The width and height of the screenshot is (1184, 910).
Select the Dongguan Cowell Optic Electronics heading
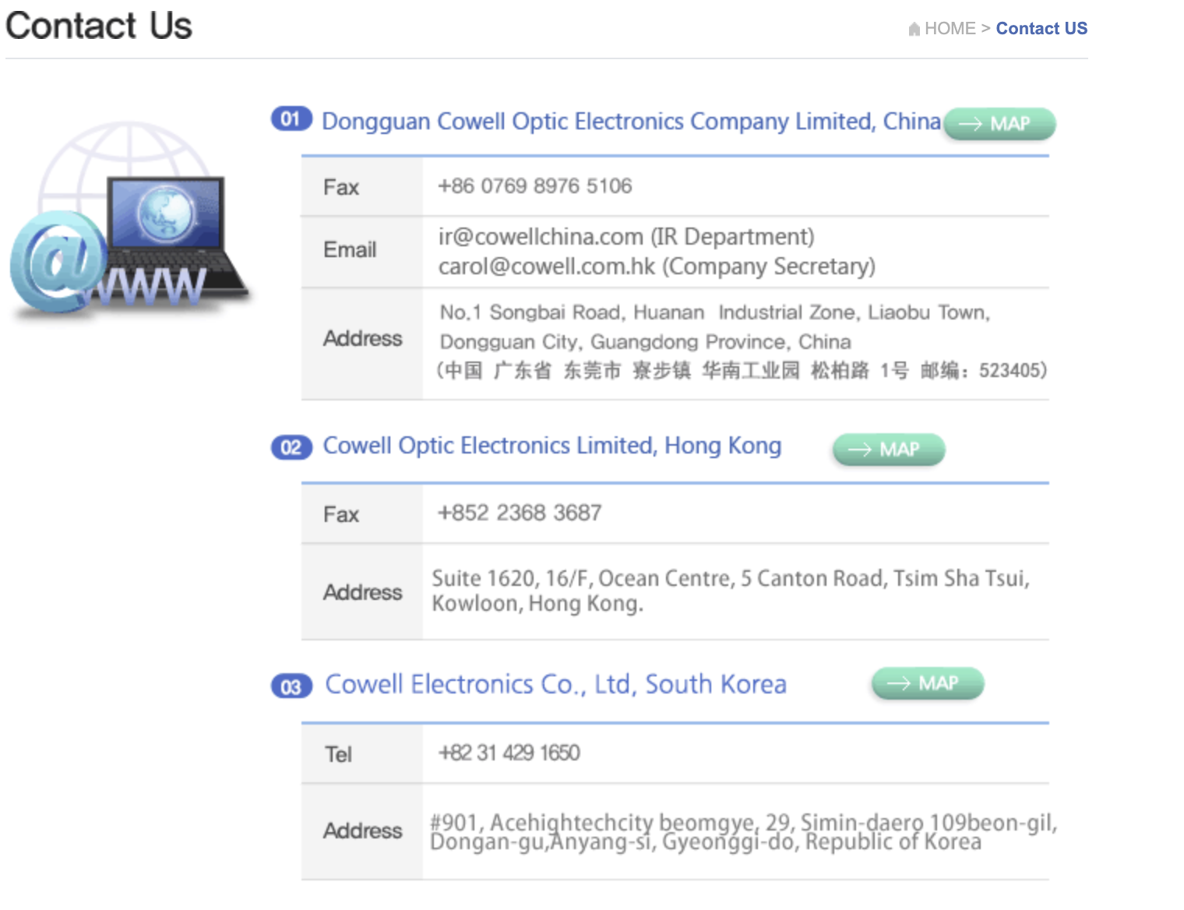pos(631,122)
